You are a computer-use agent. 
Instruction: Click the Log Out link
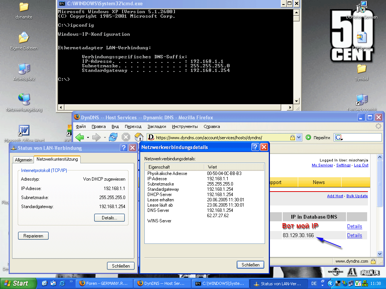361,165
